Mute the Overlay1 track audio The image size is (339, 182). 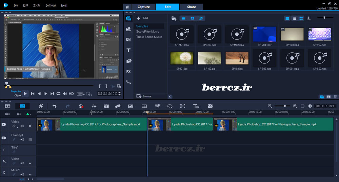(22, 140)
